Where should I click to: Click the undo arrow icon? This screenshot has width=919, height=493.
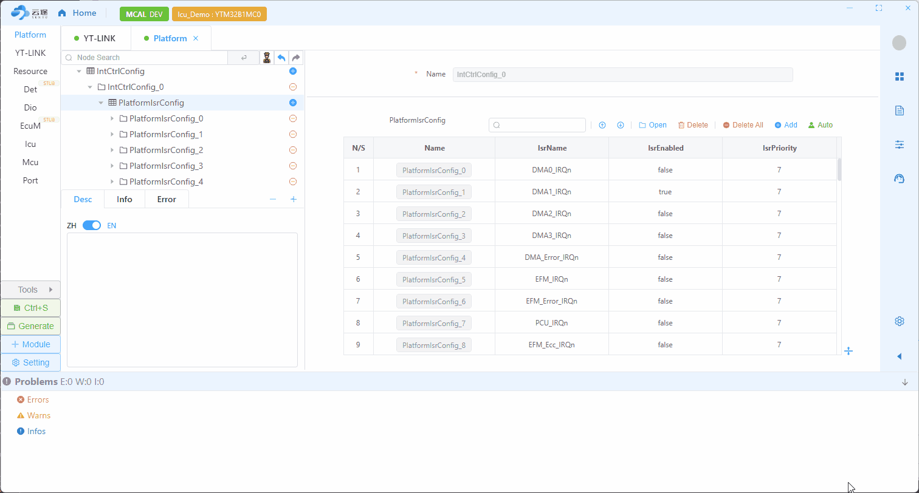[x=281, y=58]
